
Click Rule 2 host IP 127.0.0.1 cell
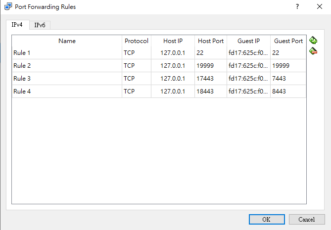[173, 65]
